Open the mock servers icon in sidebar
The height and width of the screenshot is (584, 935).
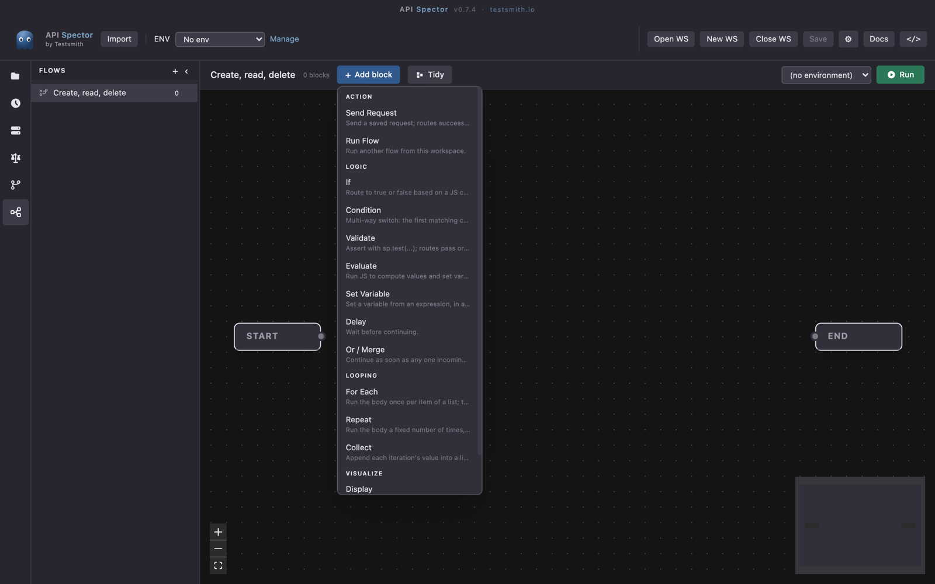[15, 130]
